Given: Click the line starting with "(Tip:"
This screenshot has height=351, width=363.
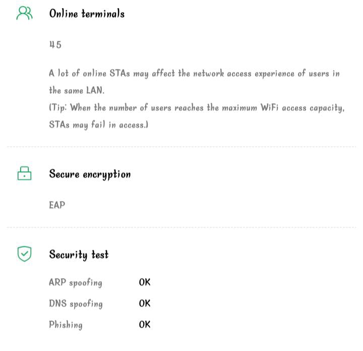Looking at the screenshot, I should point(197,108).
